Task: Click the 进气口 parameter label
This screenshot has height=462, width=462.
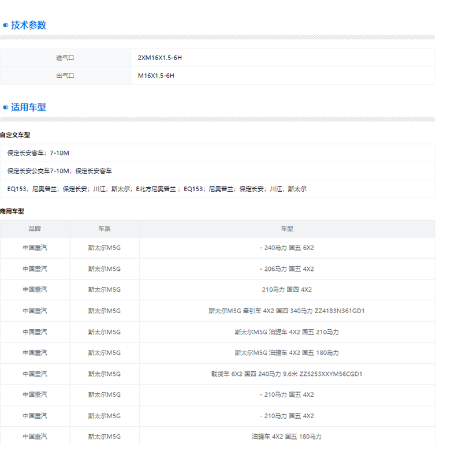Action: tap(65, 58)
